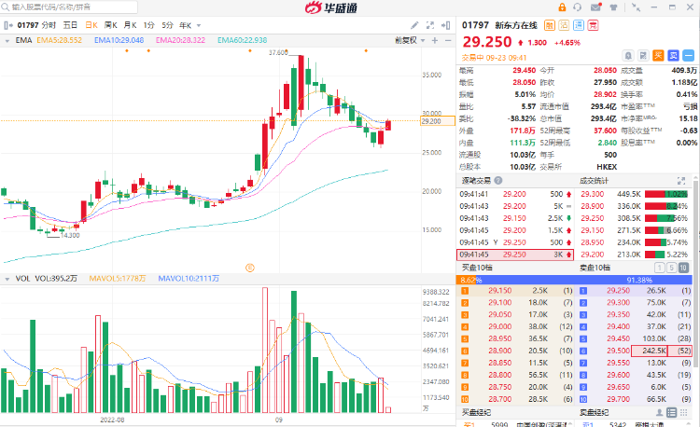
Task: Click the earnings E marker on chart
Action: pos(250,268)
